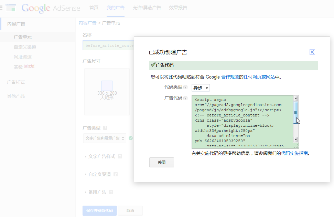
Task: Open 其他产品 in the sidebar
Action: (x=16, y=96)
